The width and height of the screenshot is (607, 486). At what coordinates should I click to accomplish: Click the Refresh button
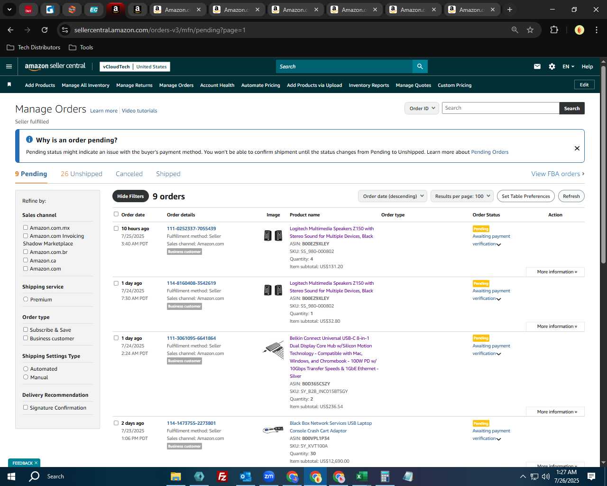(x=571, y=196)
